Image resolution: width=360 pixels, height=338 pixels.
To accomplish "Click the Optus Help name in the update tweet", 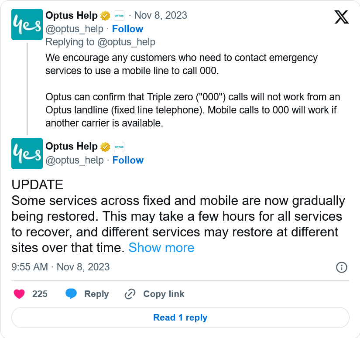I will click(72, 146).
